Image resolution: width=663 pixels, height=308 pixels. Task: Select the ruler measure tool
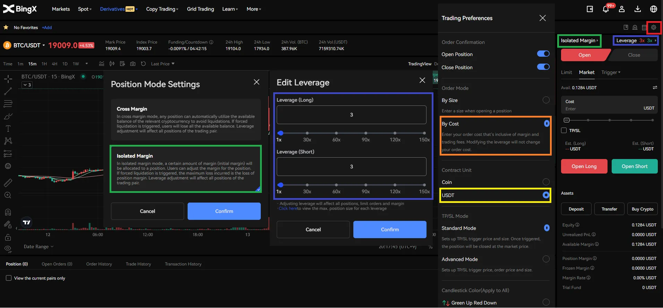tap(8, 183)
